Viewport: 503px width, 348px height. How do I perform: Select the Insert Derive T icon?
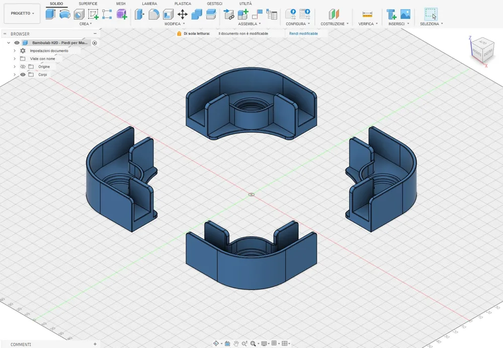tap(391, 14)
